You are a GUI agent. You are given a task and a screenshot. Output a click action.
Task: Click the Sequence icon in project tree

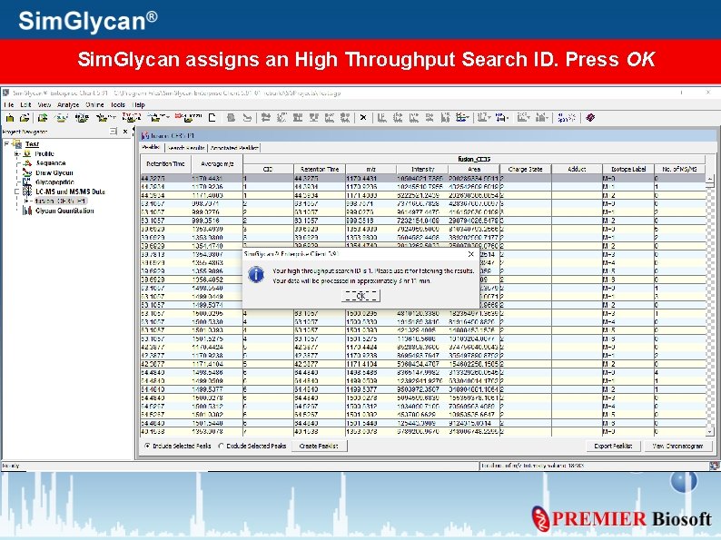[27, 163]
